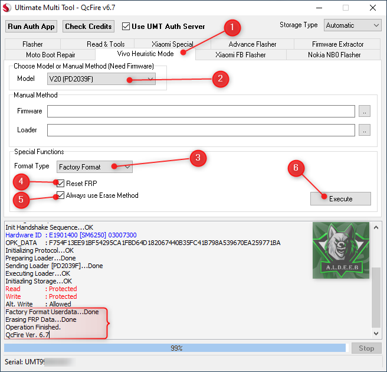This screenshot has height=372, width=387.
Task: Click 'Preparing Loader...Done' log line
Action: (x=41, y=258)
